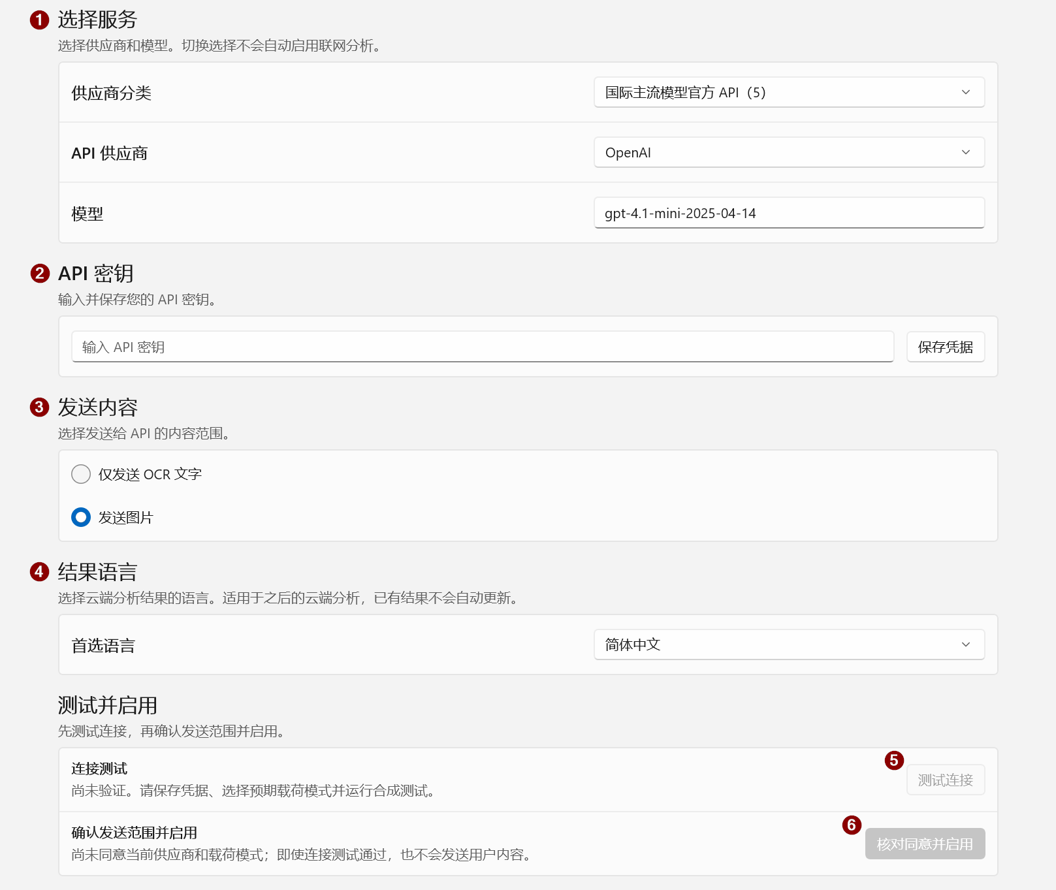Click the 连接测试 row title
Image resolution: width=1056 pixels, height=890 pixels.
pyautogui.click(x=99, y=769)
